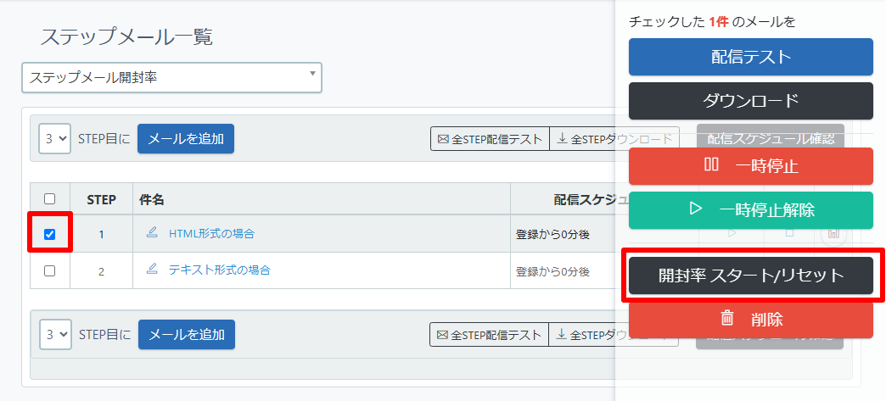
Task: Click the top 全STEPダウンロード button
Action: 614,139
